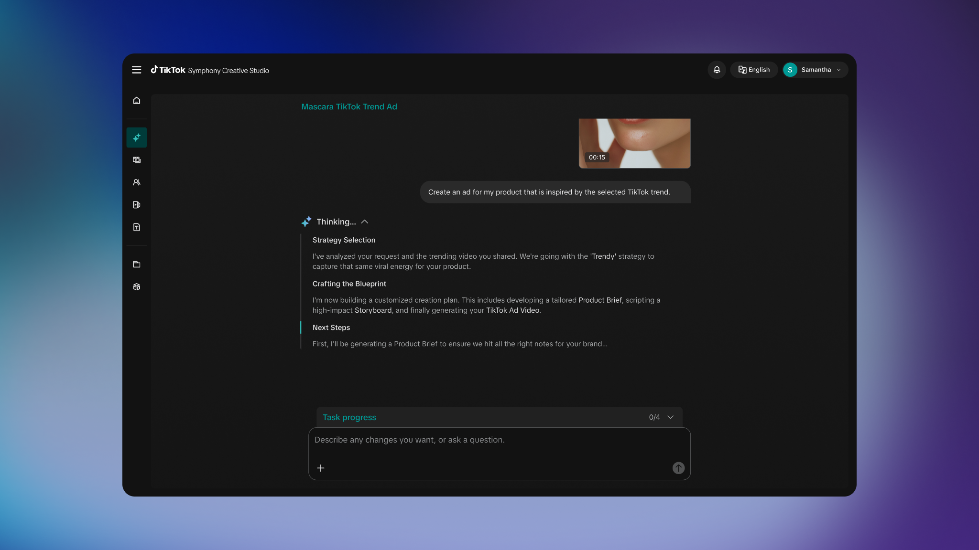Collapse the Thinking section
The image size is (979, 550).
[365, 222]
